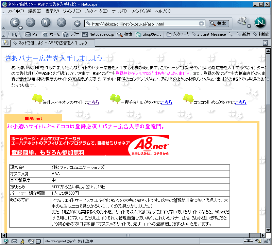The image size is (272, 245).
Task: Click the horizontal scrollbar right arrow
Action: pos(263,235)
